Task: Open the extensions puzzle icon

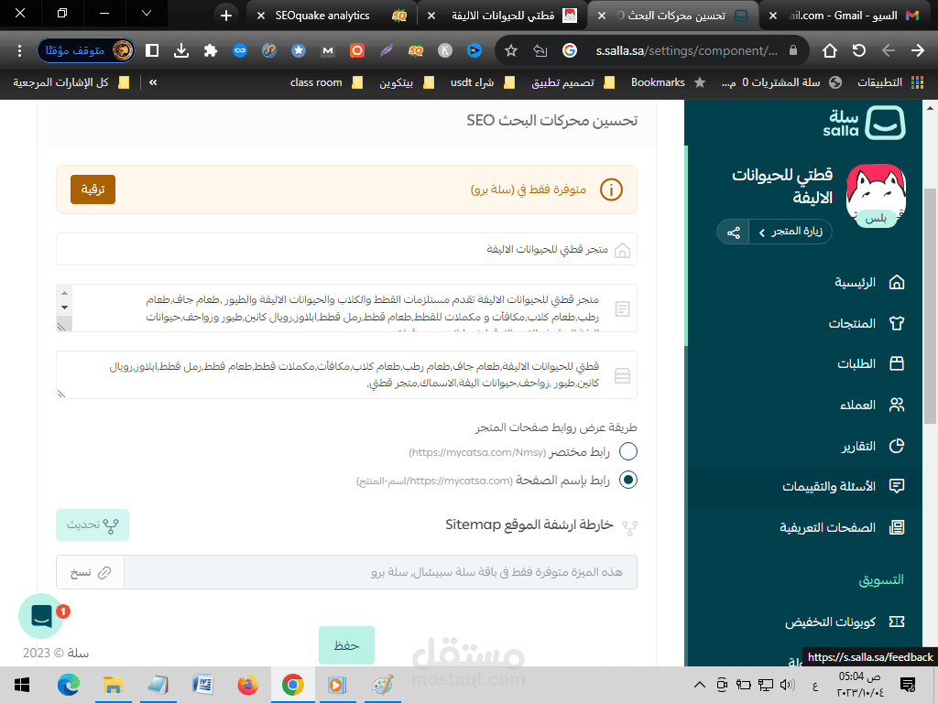Action: click(210, 51)
